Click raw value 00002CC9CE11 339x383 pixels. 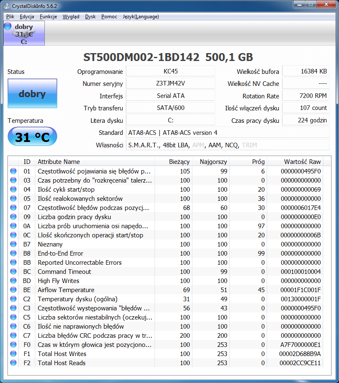point(300,363)
